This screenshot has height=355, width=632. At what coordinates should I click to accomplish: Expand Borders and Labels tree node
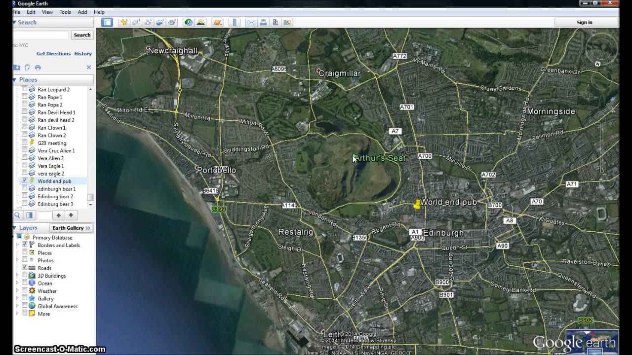pos(17,245)
